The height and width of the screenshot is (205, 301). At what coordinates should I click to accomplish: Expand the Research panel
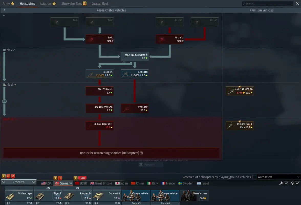[19, 182]
